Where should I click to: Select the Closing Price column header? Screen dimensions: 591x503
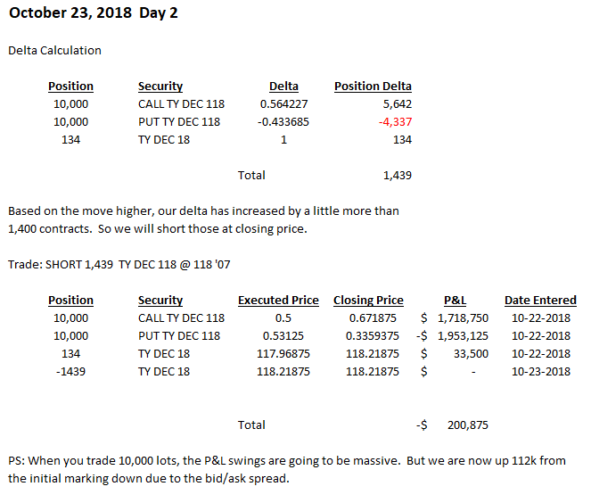coord(368,301)
